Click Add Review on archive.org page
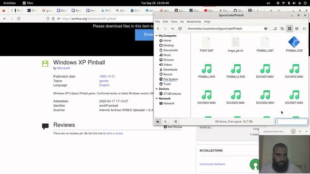The height and width of the screenshot is (174, 310). (173, 127)
